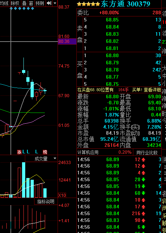
Task: Click the 计算机应用 sector label
Action: 88,153
